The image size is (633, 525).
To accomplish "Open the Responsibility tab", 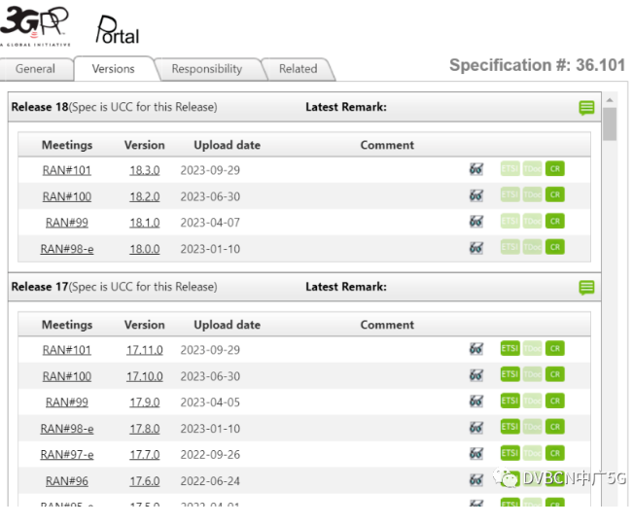I will click(206, 69).
